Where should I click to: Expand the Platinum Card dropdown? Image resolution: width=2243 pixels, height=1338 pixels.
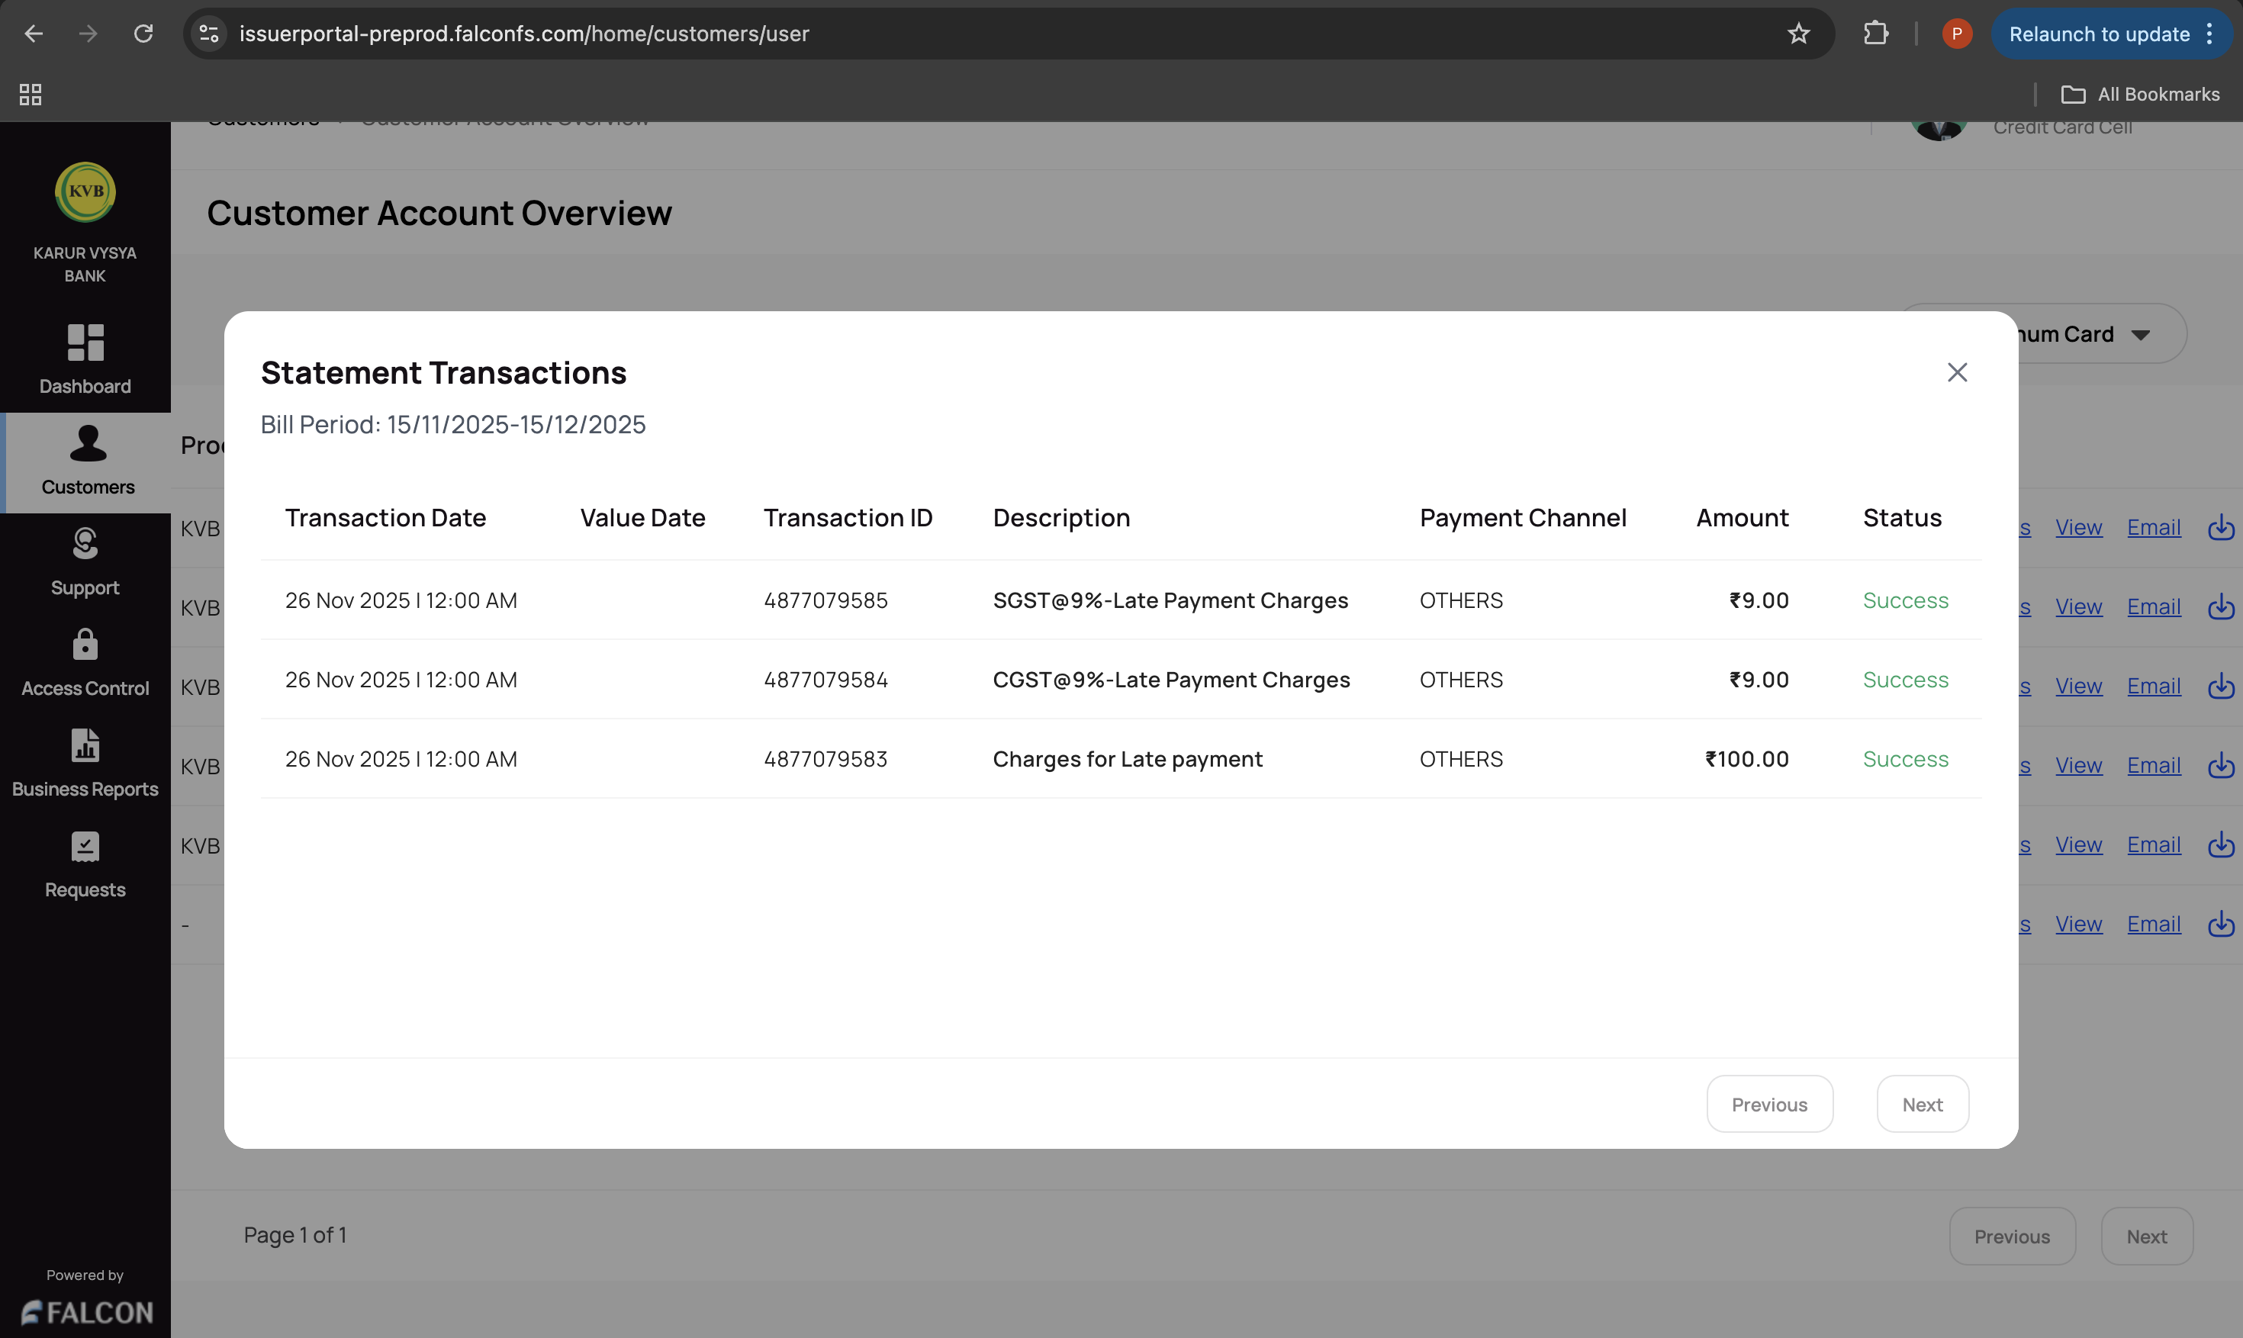click(x=2140, y=334)
